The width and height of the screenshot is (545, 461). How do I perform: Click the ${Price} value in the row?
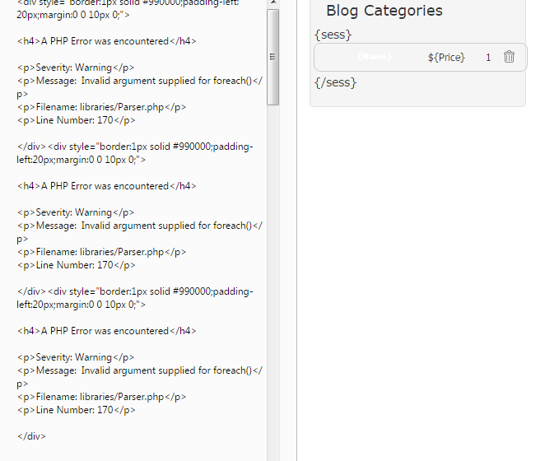click(x=446, y=57)
